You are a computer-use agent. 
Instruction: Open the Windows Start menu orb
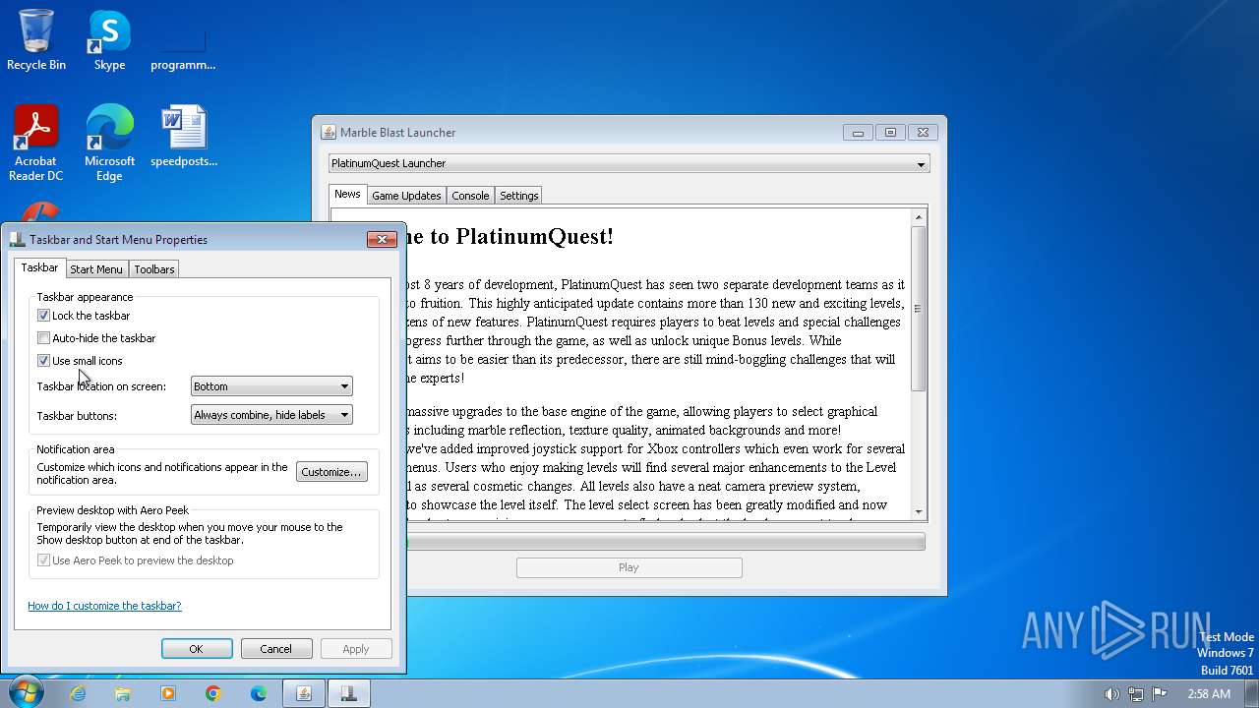25,693
